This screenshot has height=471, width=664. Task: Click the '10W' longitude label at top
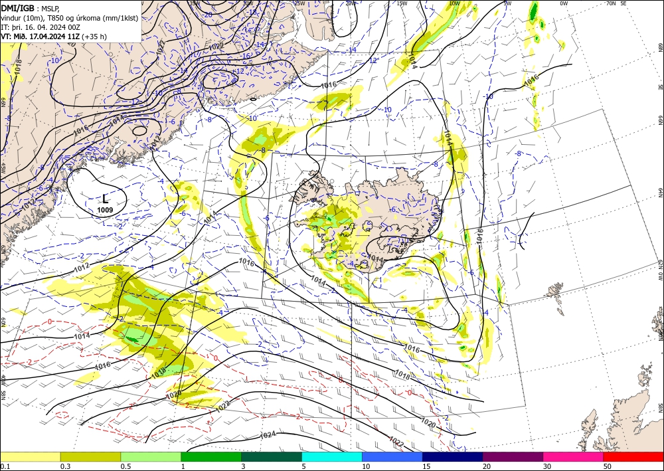click(x=454, y=3)
